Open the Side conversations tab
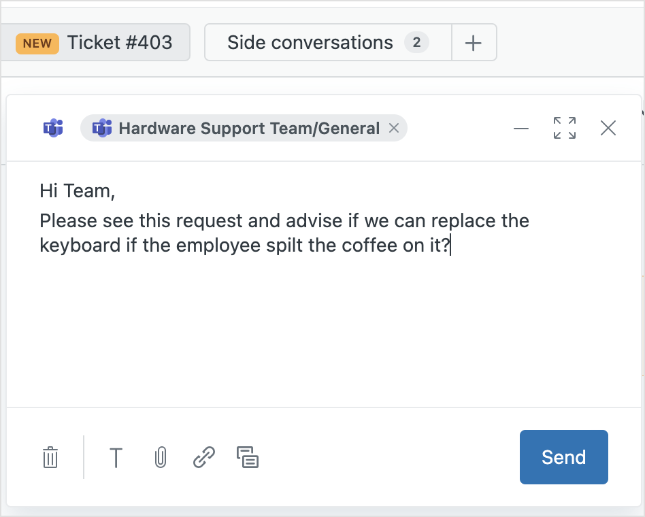Viewport: 645px width, 517px height. (x=310, y=42)
